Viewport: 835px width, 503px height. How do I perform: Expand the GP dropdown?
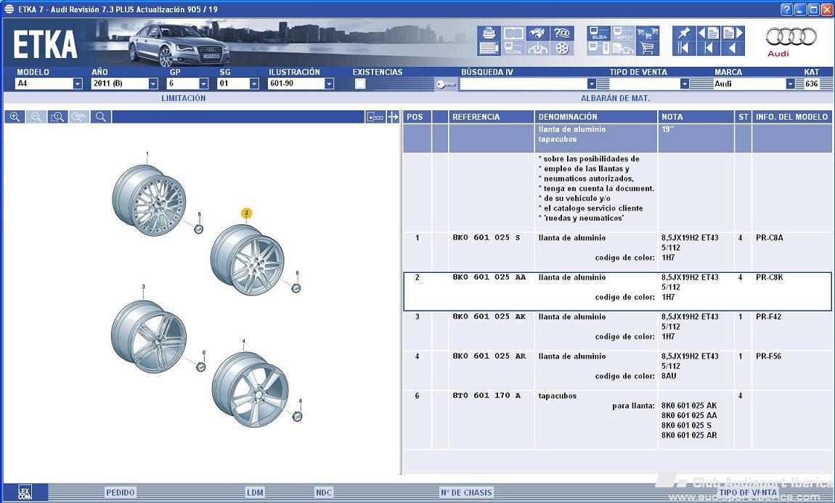coord(203,83)
